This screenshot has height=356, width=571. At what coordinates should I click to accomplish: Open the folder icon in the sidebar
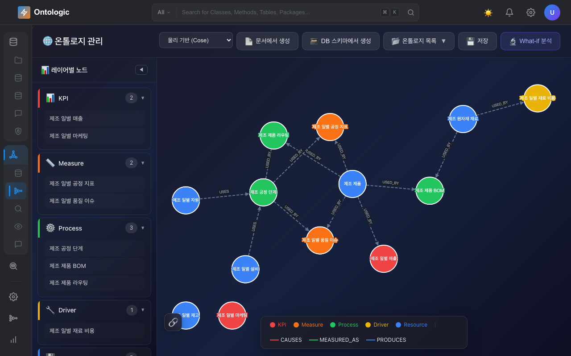(x=18, y=60)
